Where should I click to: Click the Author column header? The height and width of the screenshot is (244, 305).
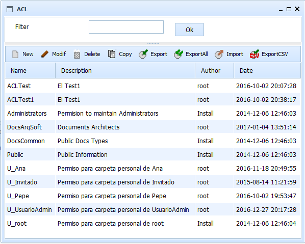(x=214, y=70)
